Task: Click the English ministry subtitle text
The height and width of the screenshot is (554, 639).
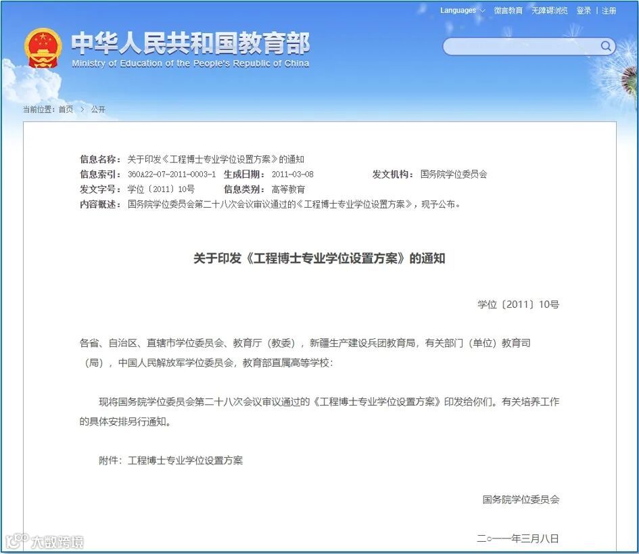Action: [190, 63]
